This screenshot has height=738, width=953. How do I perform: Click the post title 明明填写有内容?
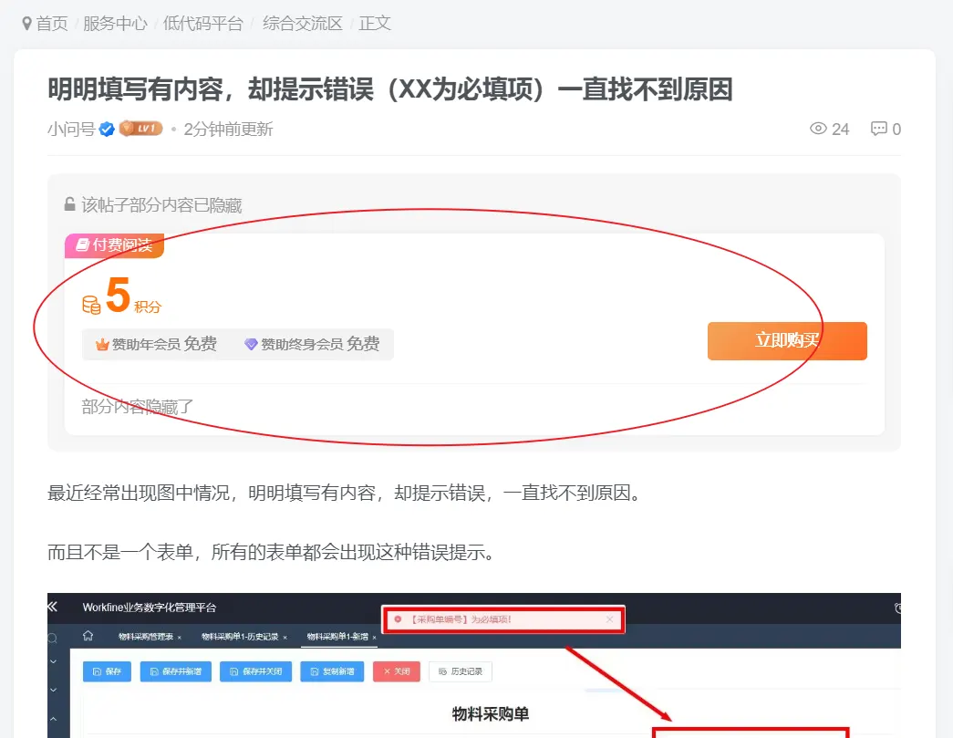tap(389, 89)
